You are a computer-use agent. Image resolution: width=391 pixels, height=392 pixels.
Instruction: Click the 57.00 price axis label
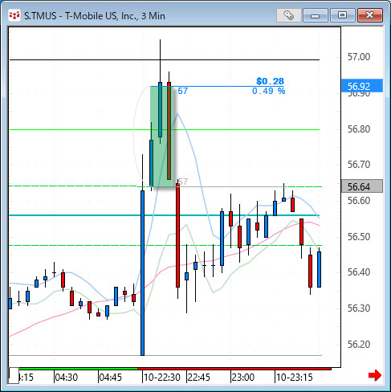point(359,57)
